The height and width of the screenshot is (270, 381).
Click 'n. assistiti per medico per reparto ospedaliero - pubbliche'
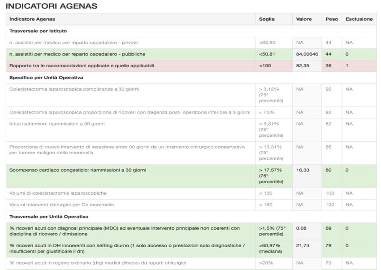(77, 54)
